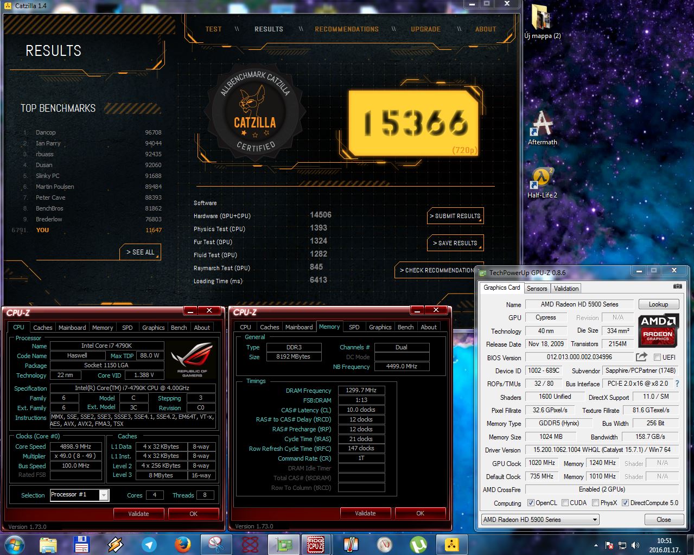Open Catzilla UPGRADE tab

coord(425,29)
